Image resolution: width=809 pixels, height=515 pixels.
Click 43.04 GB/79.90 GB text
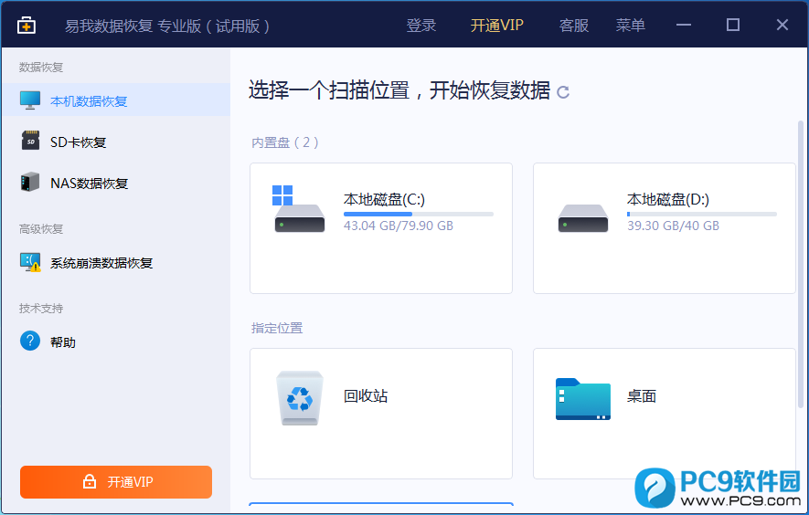[399, 226]
